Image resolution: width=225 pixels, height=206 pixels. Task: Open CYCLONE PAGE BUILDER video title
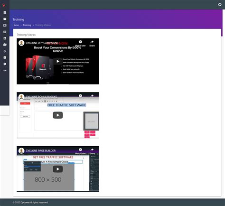[x=41, y=150]
